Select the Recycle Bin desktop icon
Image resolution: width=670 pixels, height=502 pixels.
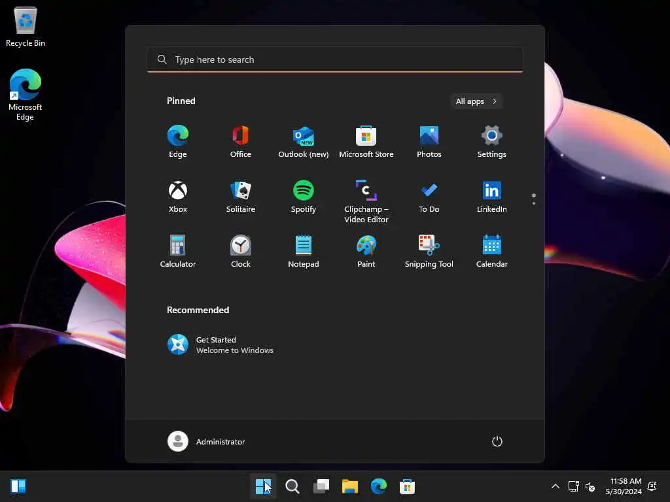pyautogui.click(x=26, y=26)
